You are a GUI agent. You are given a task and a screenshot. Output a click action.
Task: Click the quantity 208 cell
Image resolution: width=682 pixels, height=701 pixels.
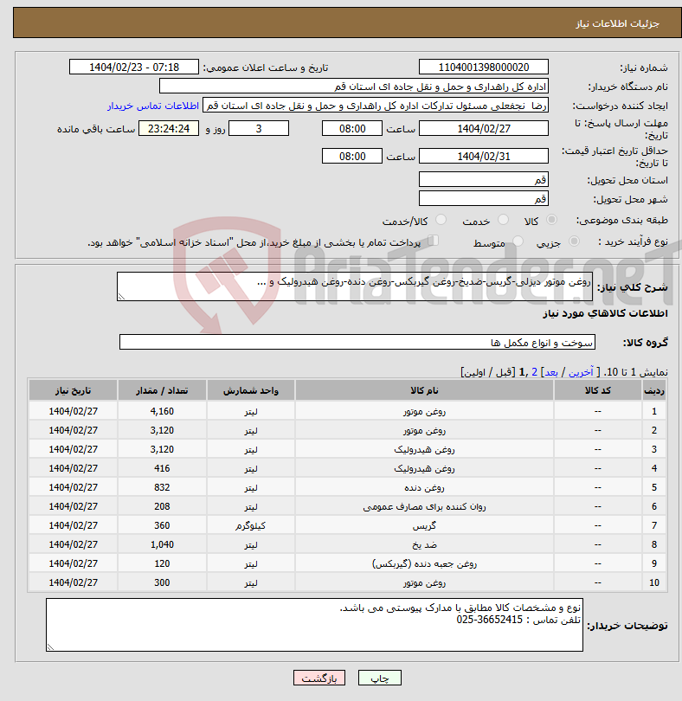click(162, 506)
